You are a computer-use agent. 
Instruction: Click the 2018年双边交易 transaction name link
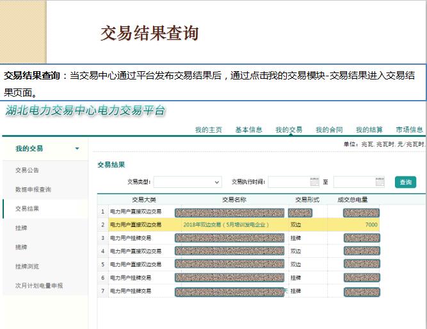(225, 225)
